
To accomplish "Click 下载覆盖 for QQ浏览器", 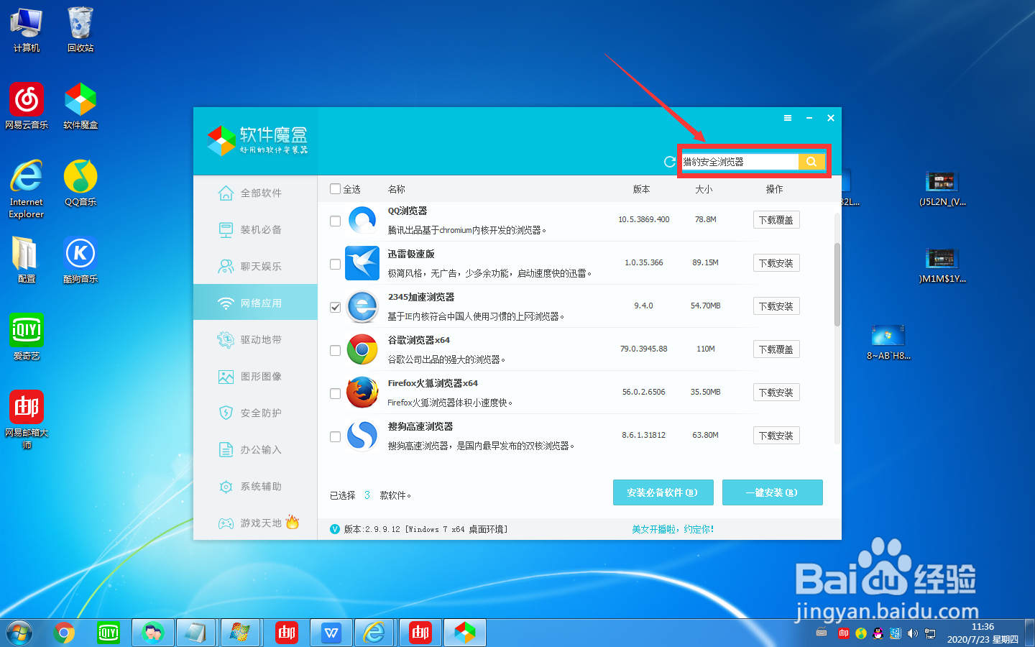I will tap(776, 220).
